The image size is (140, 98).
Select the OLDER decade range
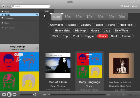click(x=57, y=17)
